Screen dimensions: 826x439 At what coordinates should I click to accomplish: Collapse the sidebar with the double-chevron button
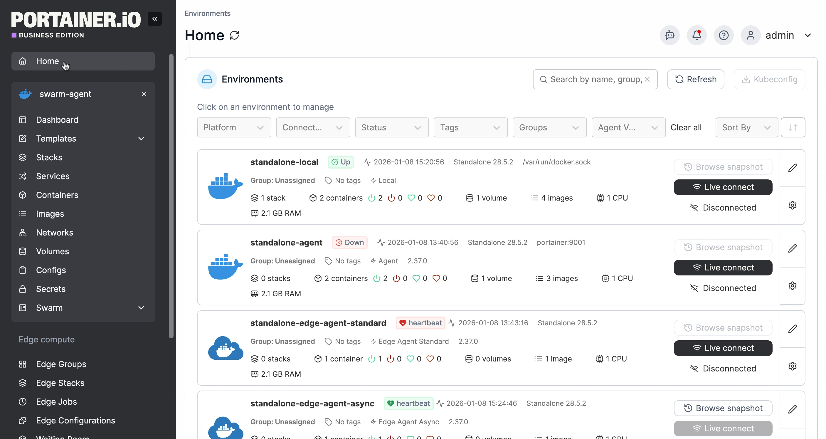pyautogui.click(x=154, y=19)
